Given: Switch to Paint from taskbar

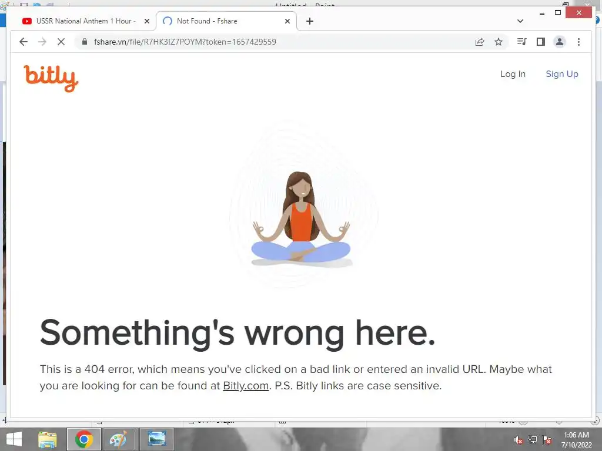Looking at the screenshot, I should pyautogui.click(x=118, y=439).
